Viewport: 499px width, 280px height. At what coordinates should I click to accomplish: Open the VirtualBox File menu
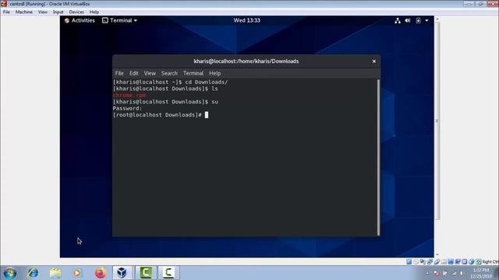point(6,12)
